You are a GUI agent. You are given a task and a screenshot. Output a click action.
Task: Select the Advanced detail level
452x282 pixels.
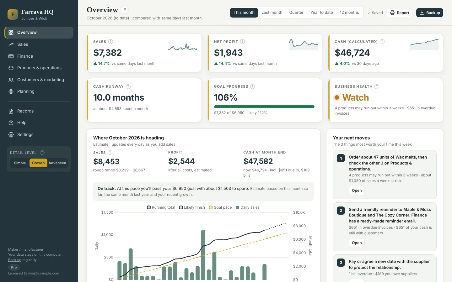(x=57, y=163)
